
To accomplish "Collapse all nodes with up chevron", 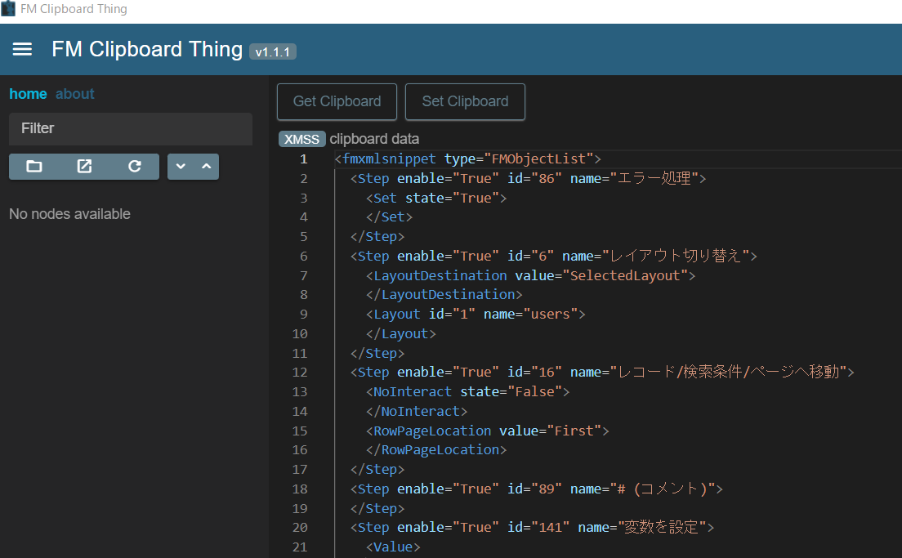I will [207, 166].
